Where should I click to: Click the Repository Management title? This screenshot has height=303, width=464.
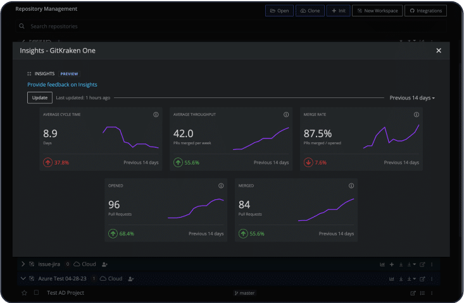[x=46, y=9]
